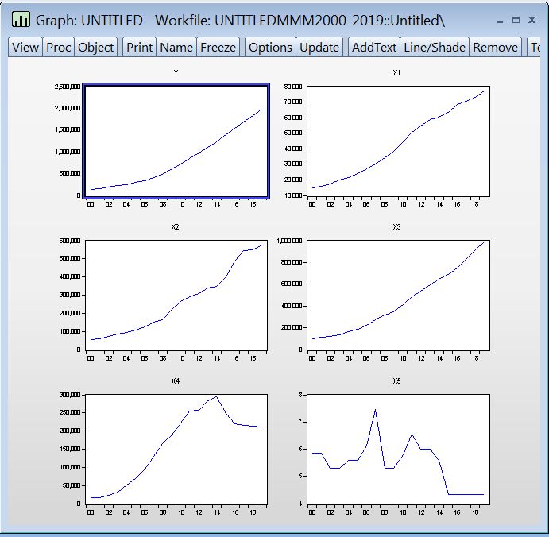549x537 pixels.
Task: Click the Remove toolbar button
Action: (x=495, y=48)
